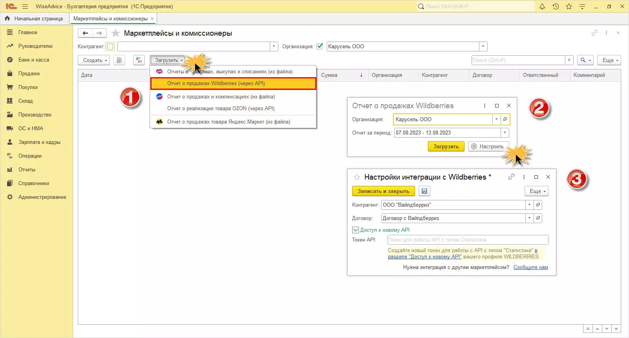Open the Руководителю sidebar section
The image size is (629, 338).
pos(37,46)
